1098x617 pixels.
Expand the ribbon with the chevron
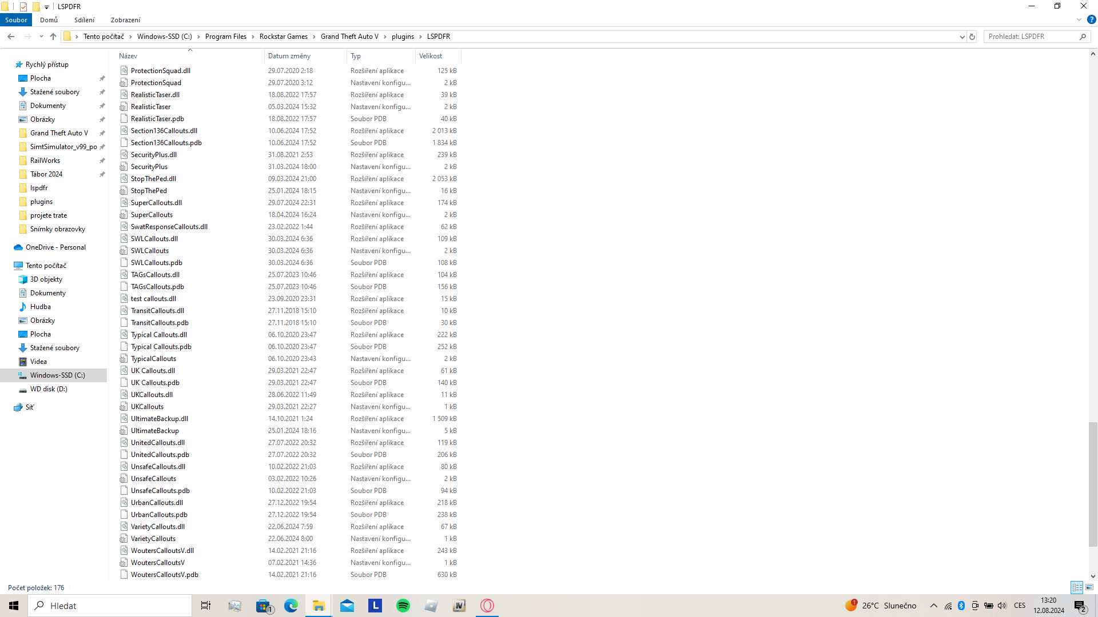tap(1079, 19)
